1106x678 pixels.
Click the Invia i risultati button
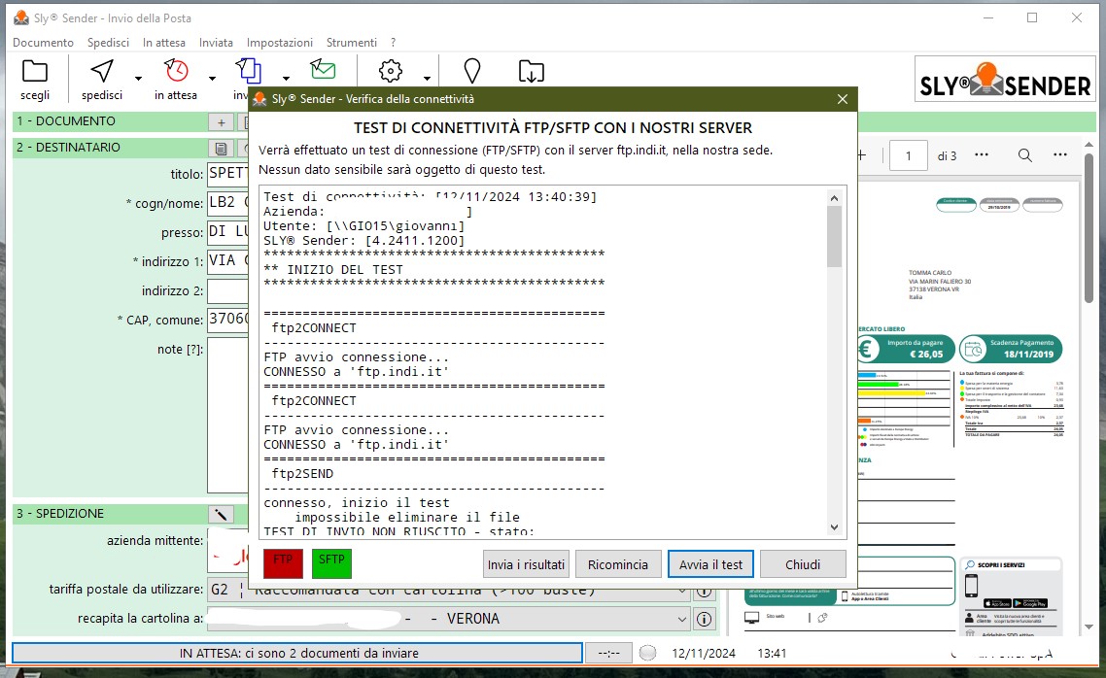click(x=526, y=564)
